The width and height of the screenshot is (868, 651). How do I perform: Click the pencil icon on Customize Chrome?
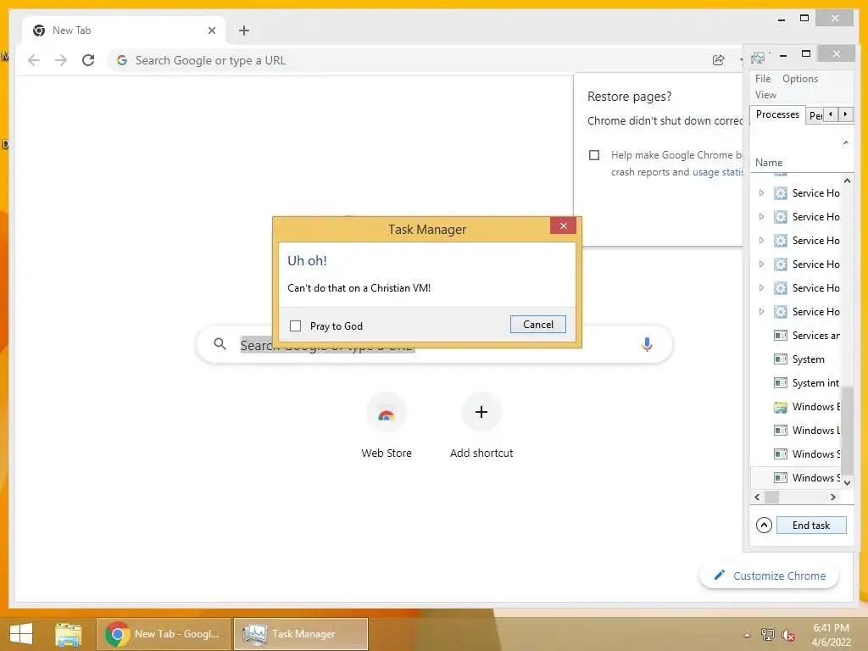tap(719, 576)
